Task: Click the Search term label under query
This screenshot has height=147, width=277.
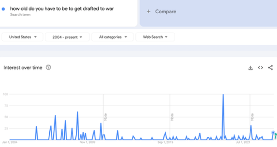Action: [20, 15]
